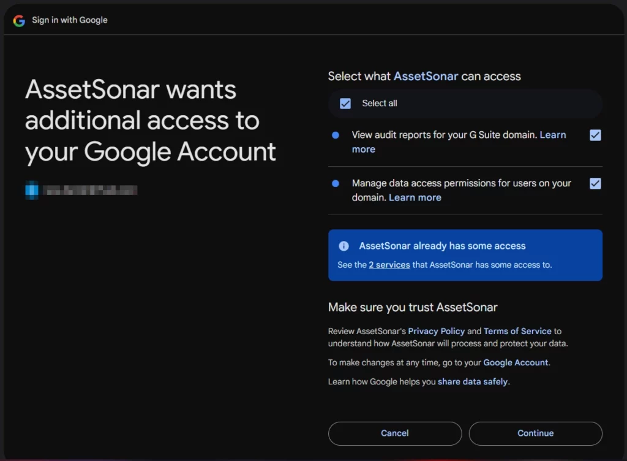Open the share data safely link
This screenshot has height=461, width=627.
tap(473, 381)
